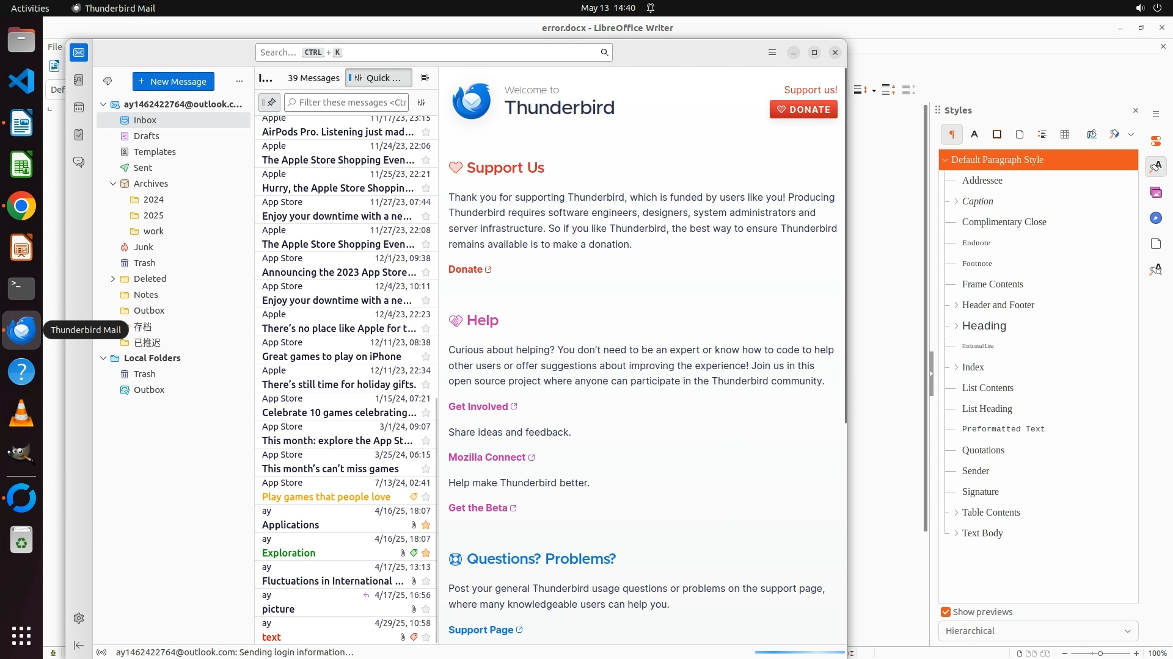1173x659 pixels.
Task: Expand the Deleted folder
Action: click(113, 279)
